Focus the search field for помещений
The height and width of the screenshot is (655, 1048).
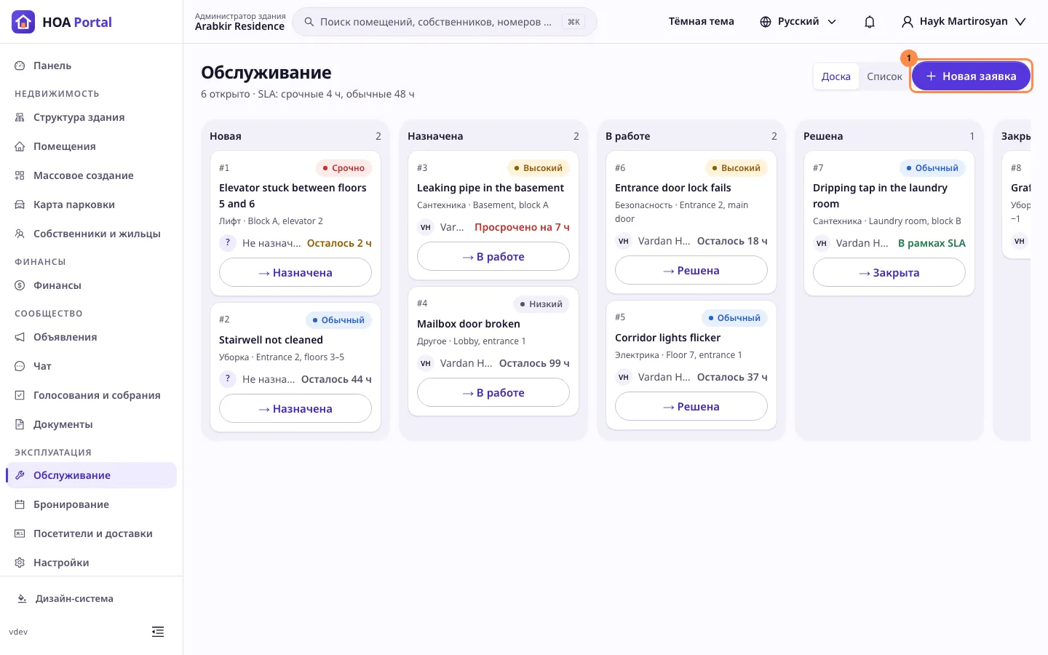(444, 22)
